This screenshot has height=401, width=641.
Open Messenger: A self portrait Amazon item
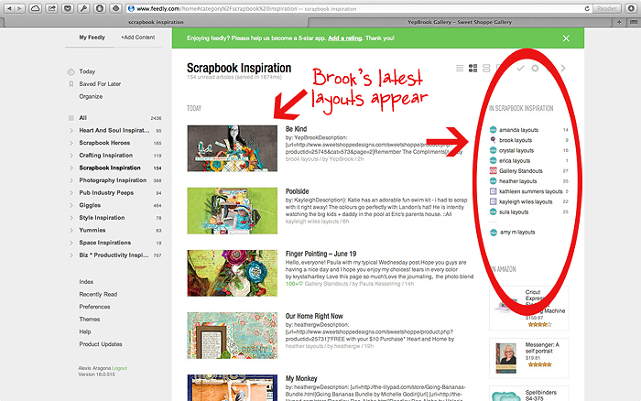(529, 358)
